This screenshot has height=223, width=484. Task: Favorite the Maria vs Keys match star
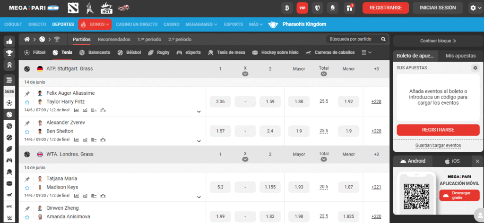coord(27,188)
